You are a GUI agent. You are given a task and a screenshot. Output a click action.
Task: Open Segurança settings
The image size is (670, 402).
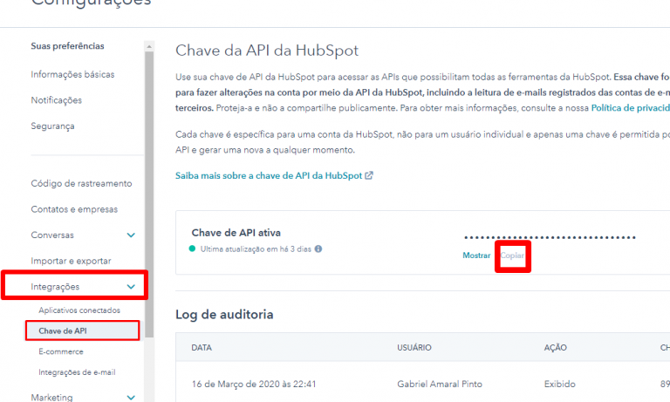tap(52, 126)
